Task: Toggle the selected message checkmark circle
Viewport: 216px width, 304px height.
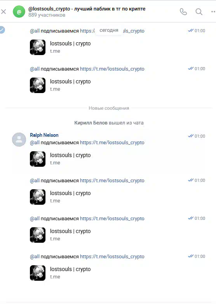Action: pyautogui.click(x=2, y=30)
